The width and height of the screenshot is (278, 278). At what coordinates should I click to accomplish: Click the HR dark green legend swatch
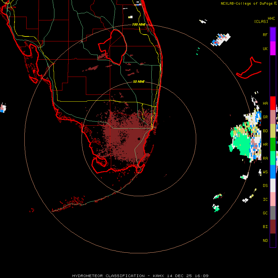pos(273,145)
